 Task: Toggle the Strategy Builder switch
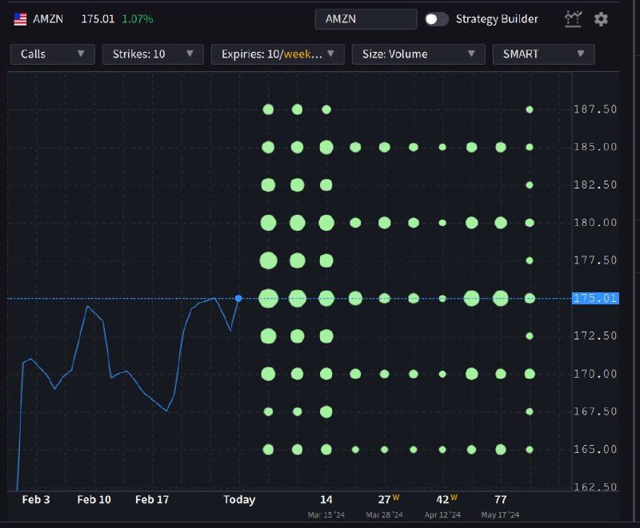436,19
